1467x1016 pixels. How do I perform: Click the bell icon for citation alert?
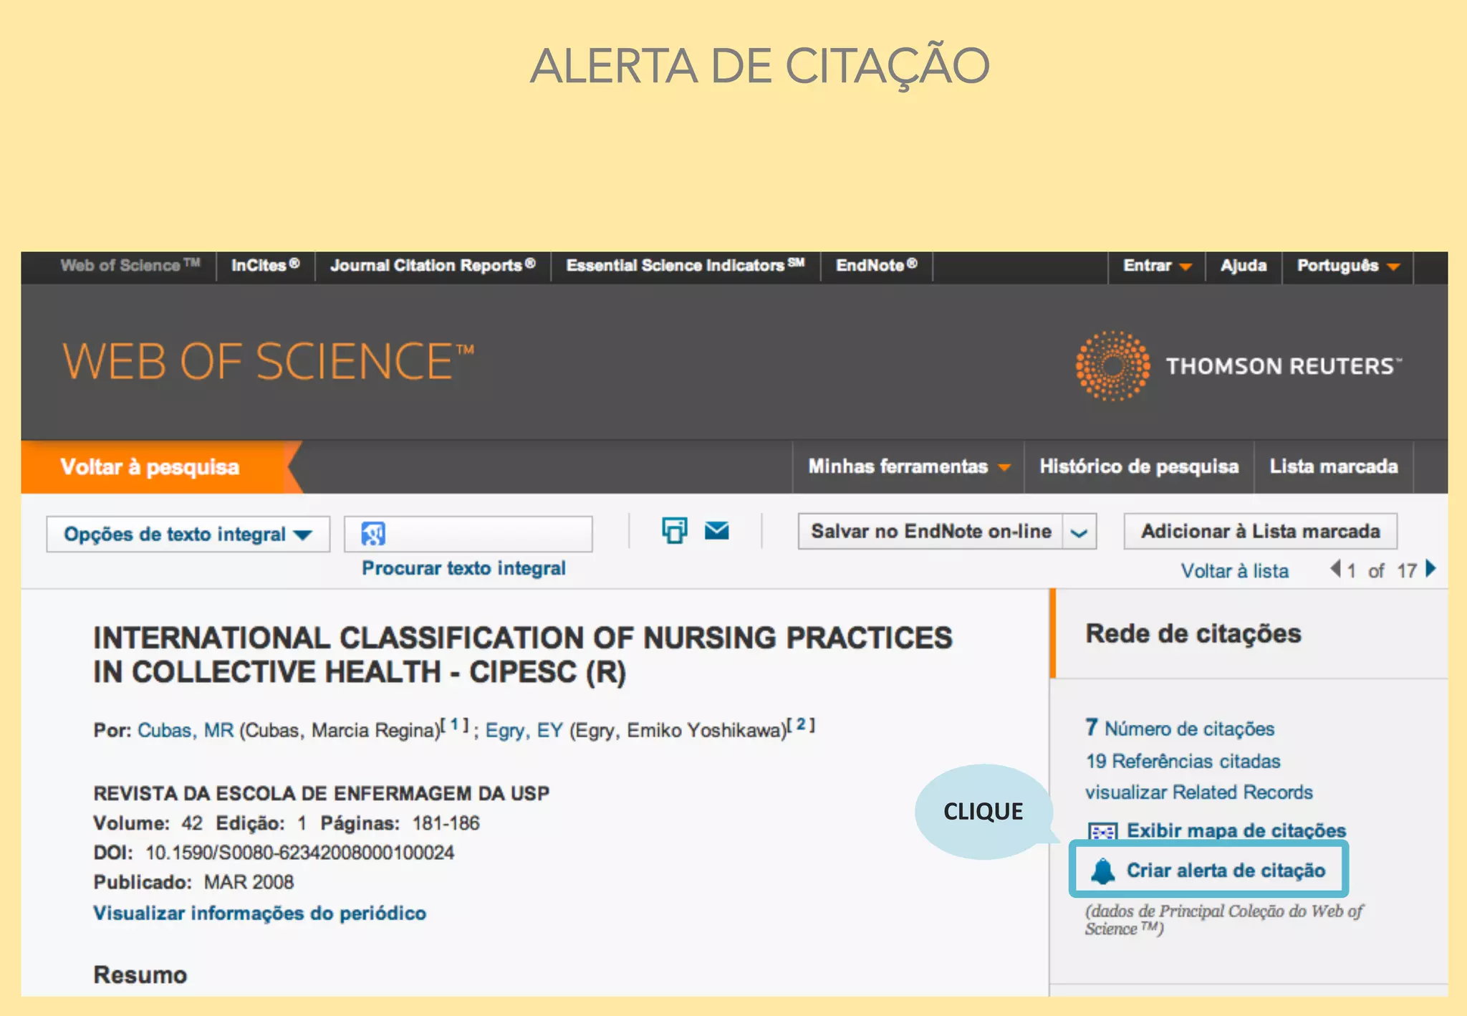click(x=1103, y=871)
